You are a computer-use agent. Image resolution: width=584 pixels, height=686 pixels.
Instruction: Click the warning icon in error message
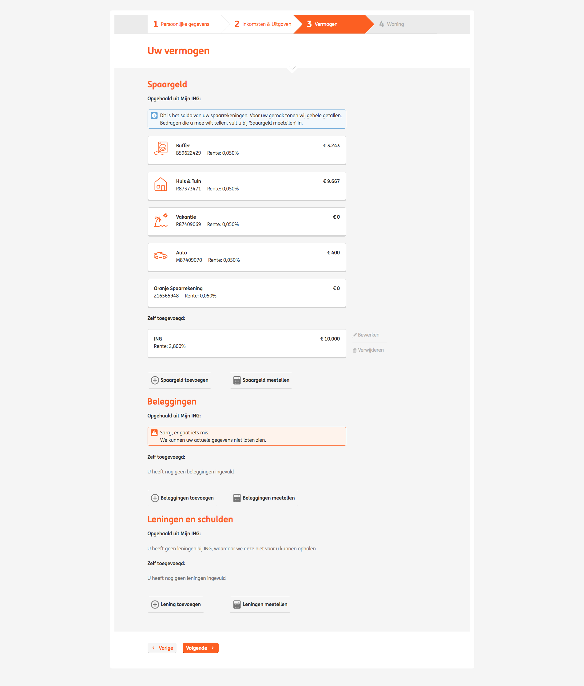(154, 433)
